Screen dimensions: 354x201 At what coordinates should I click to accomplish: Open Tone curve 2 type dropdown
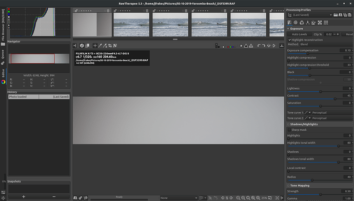point(308,118)
